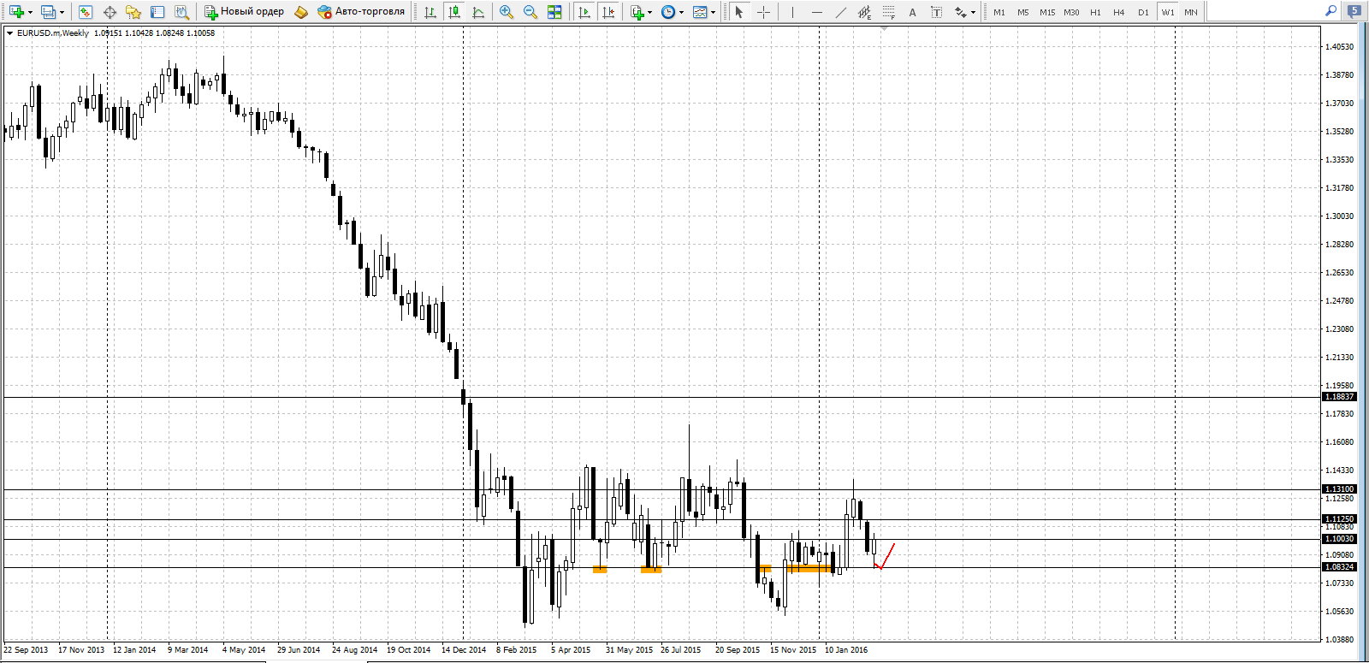Click the 10 Jan 2016 date label
The image size is (1369, 663).
tap(846, 650)
